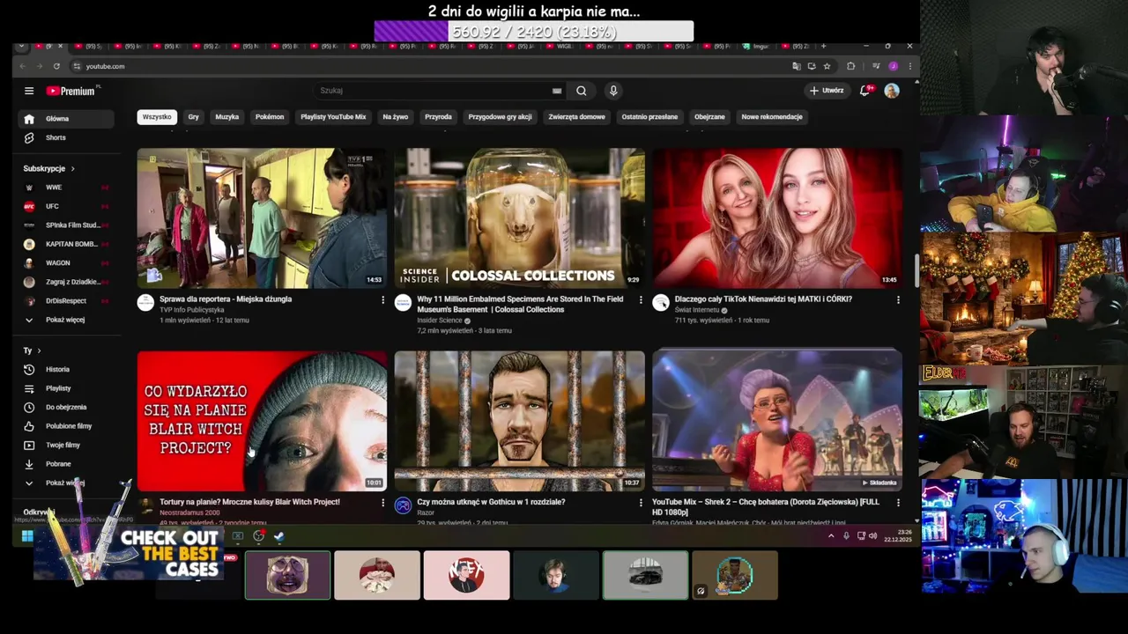Expand Pokaż więcej below Pobrane
The height and width of the screenshot is (634, 1128).
coord(67,483)
